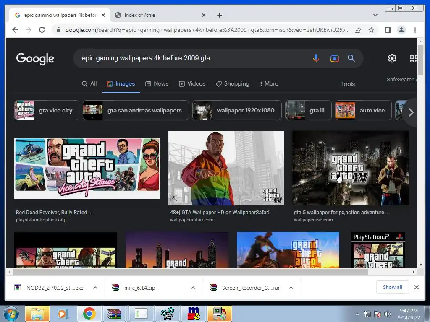
Task: Submit search with magnifier icon
Action: click(x=351, y=58)
